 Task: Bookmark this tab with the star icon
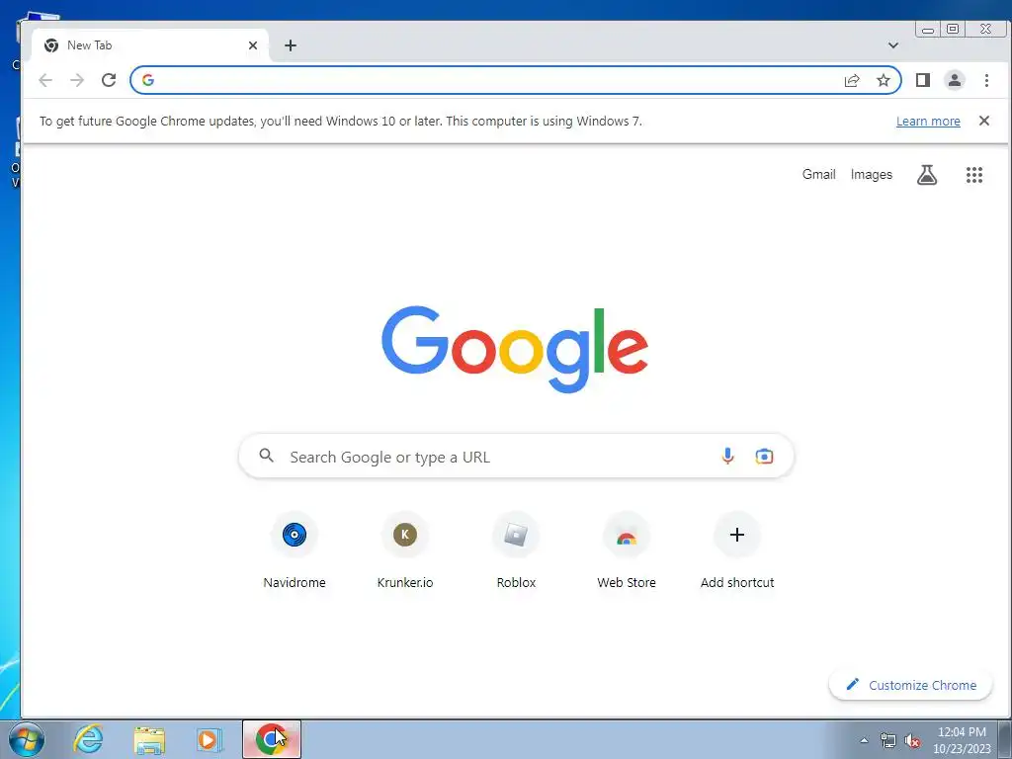883,80
